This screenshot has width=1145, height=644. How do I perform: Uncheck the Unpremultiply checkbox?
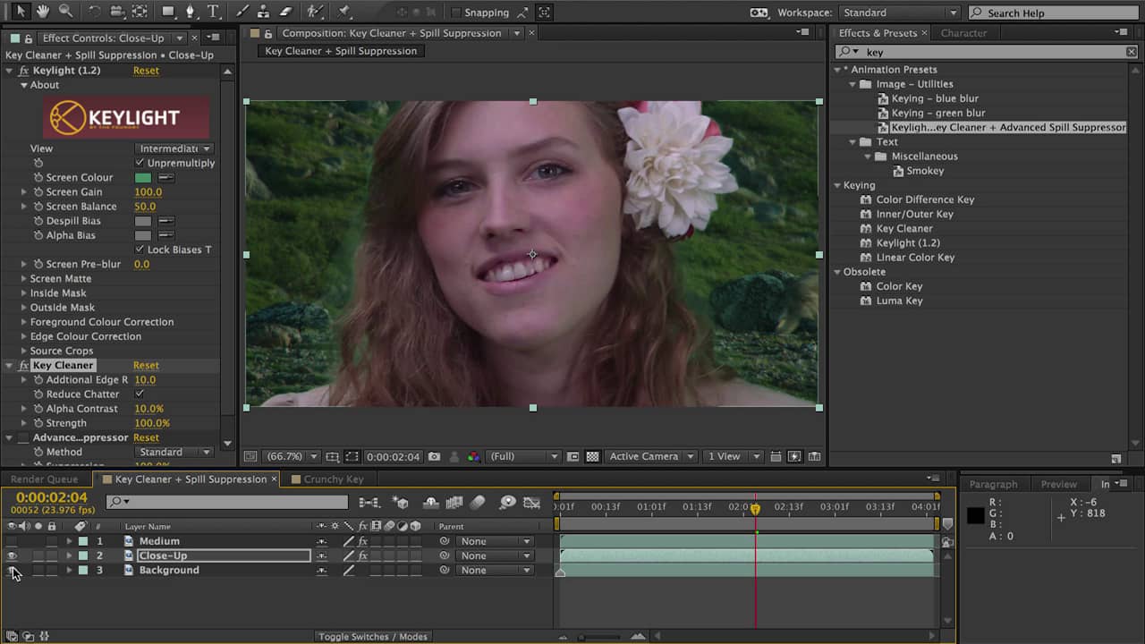(140, 163)
